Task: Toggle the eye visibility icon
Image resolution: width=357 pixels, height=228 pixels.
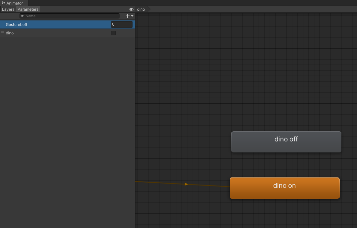Action: point(131,9)
